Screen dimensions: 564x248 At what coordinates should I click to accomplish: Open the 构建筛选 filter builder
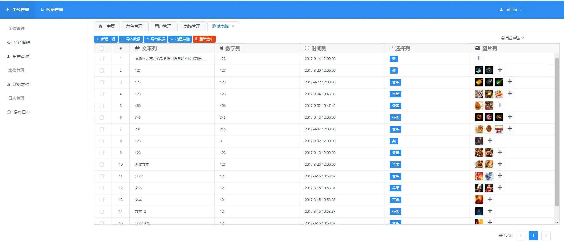[x=180, y=39]
